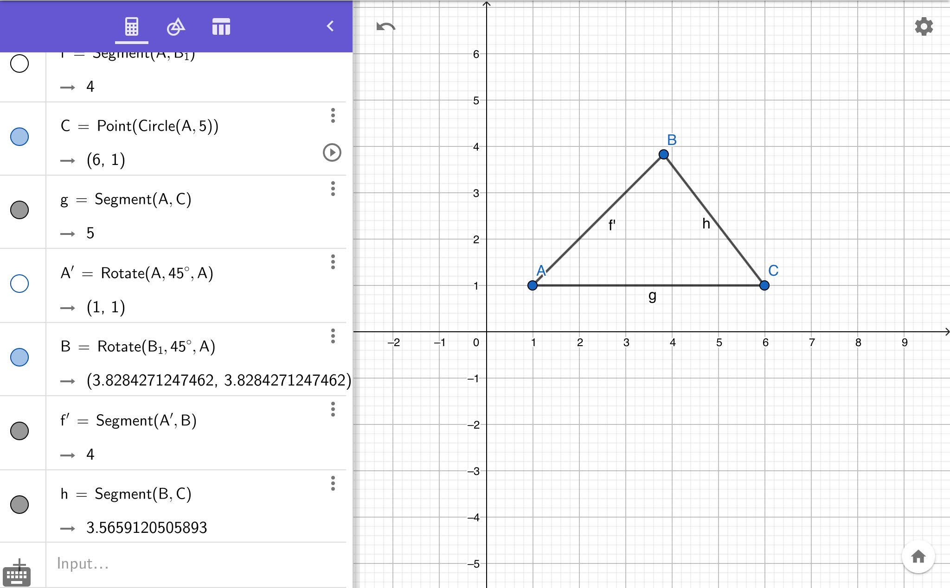This screenshot has width=950, height=588.
Task: Switch to the graphing calculator tab
Action: (132, 26)
